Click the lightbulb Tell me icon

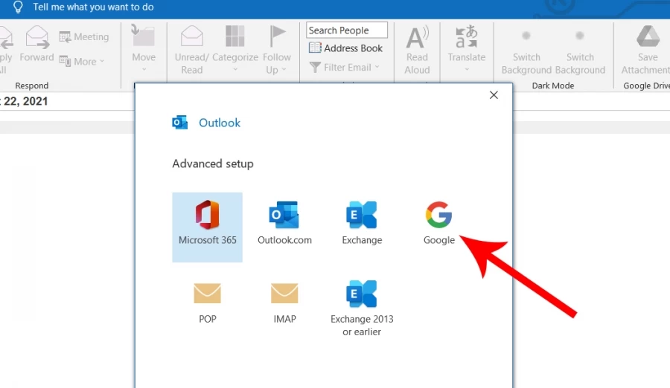click(18, 7)
